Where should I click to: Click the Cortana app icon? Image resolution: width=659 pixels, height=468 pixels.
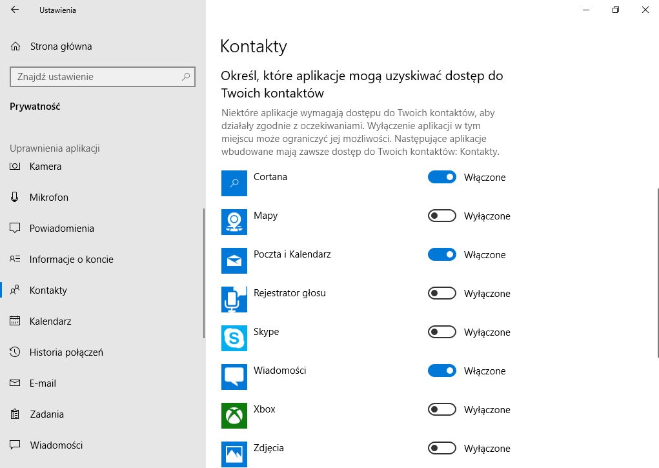[x=234, y=183]
